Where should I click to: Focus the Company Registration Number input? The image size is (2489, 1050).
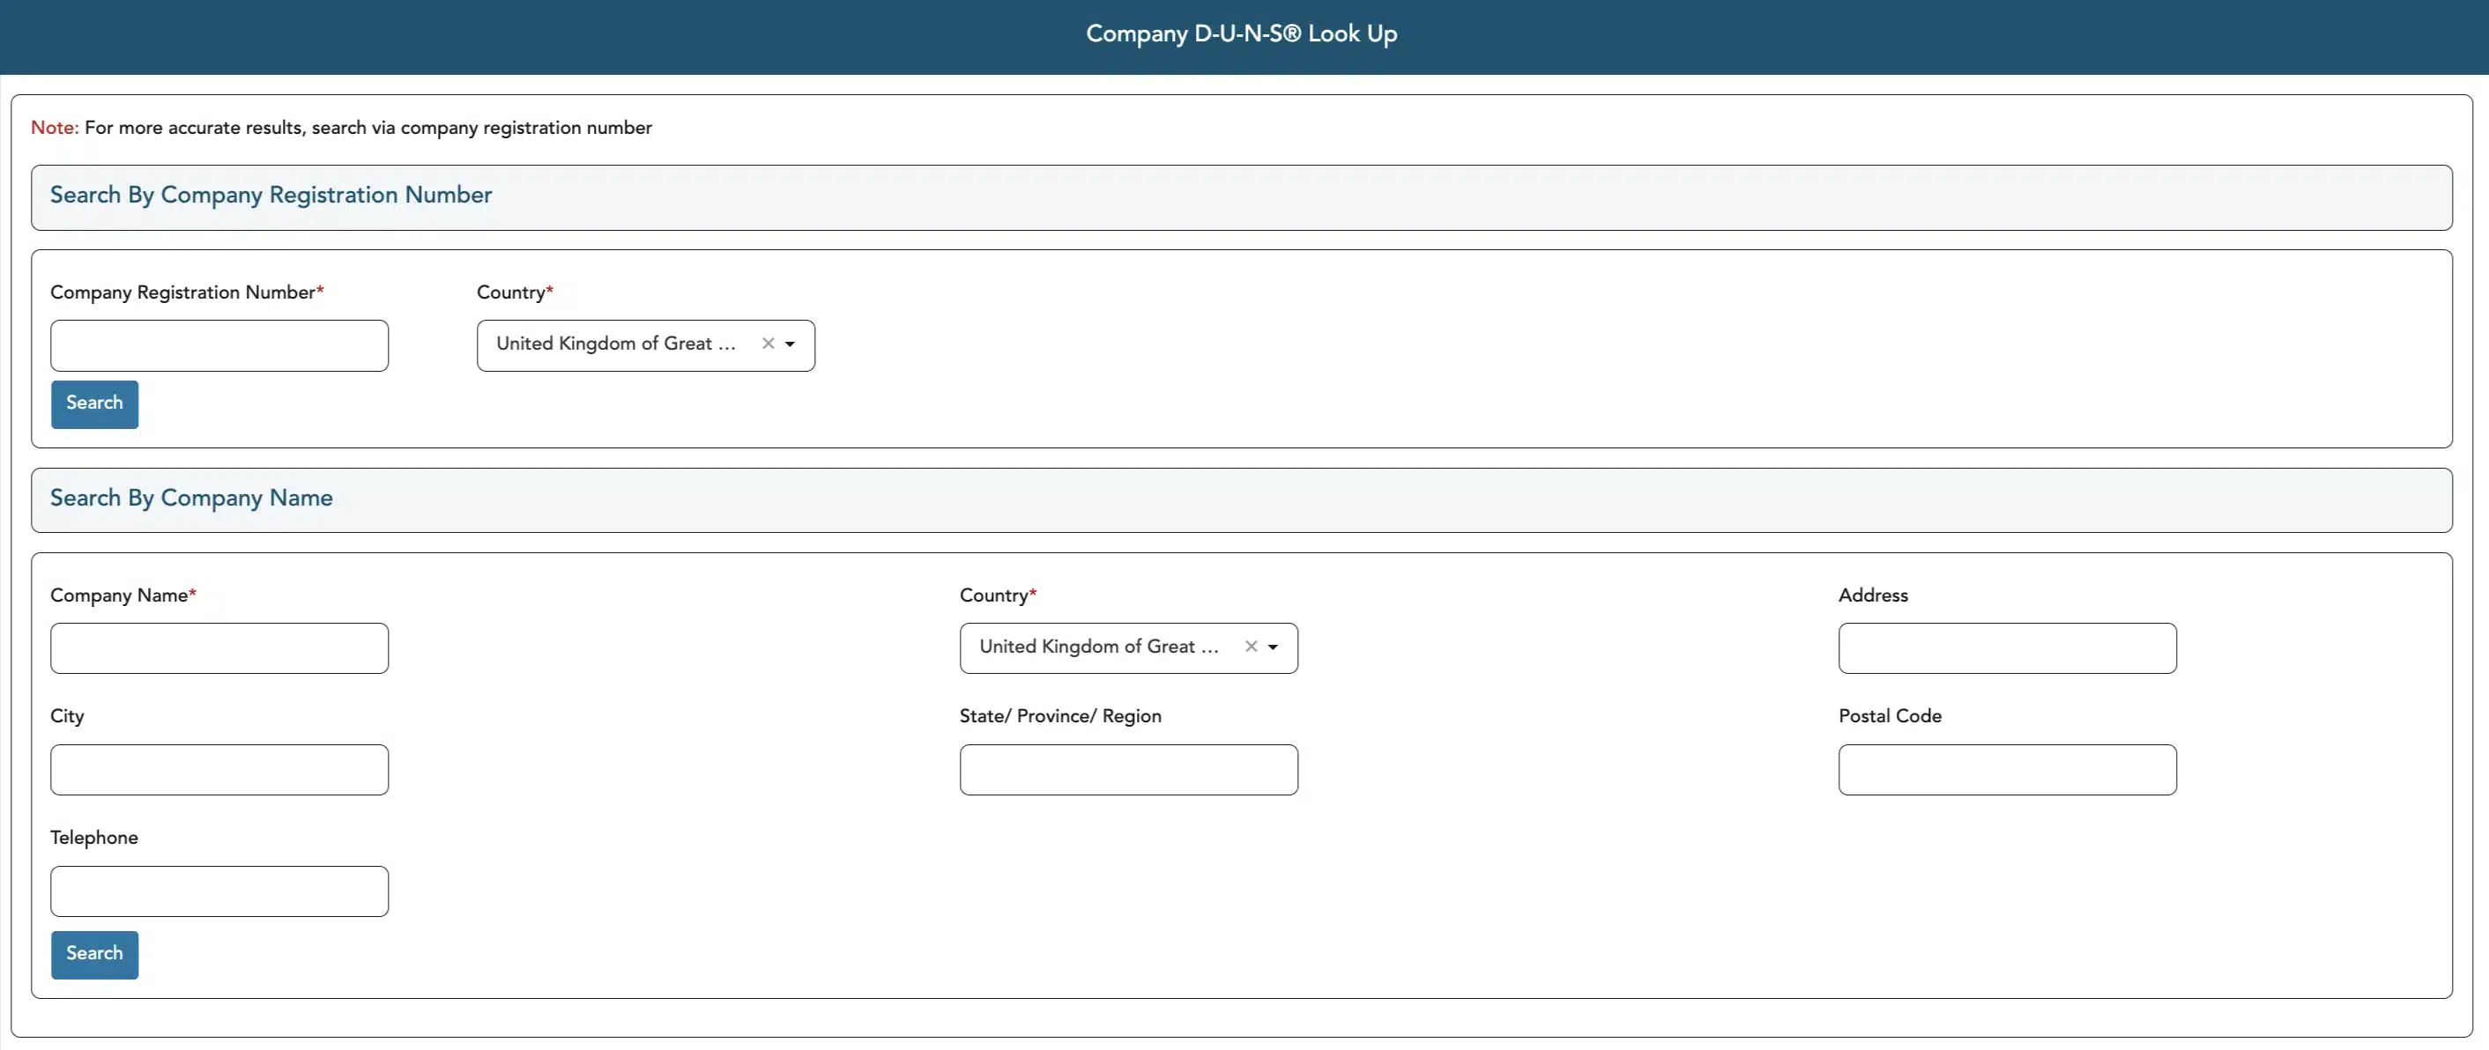(x=219, y=346)
